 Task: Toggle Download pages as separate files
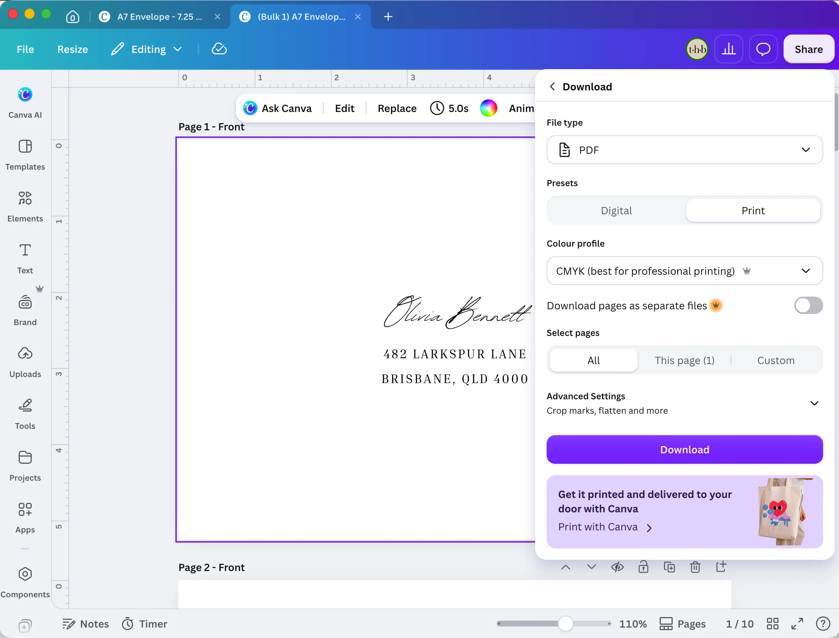[808, 305]
